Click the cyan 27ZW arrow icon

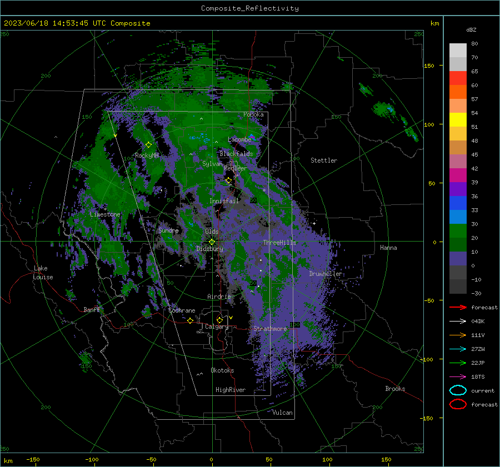458,349
